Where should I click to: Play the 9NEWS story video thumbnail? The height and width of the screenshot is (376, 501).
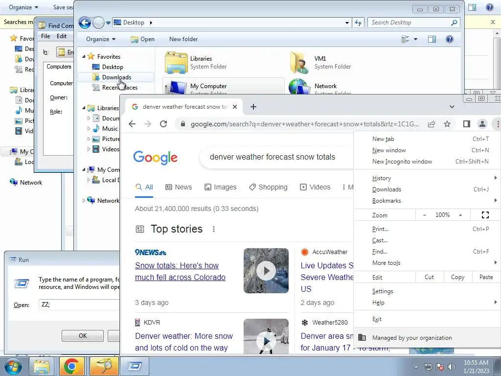click(x=266, y=271)
